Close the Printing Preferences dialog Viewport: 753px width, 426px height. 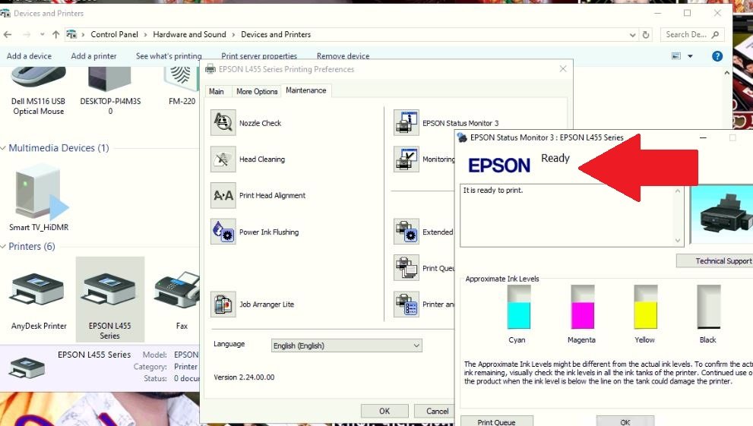click(563, 69)
